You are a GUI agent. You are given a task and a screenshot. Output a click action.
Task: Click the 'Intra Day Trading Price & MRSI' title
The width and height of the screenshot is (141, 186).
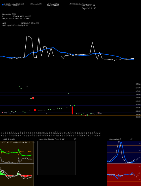tap(58, 139)
